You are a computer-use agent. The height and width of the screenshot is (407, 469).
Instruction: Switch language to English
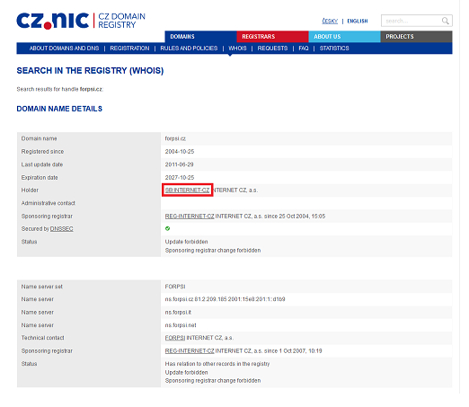358,21
